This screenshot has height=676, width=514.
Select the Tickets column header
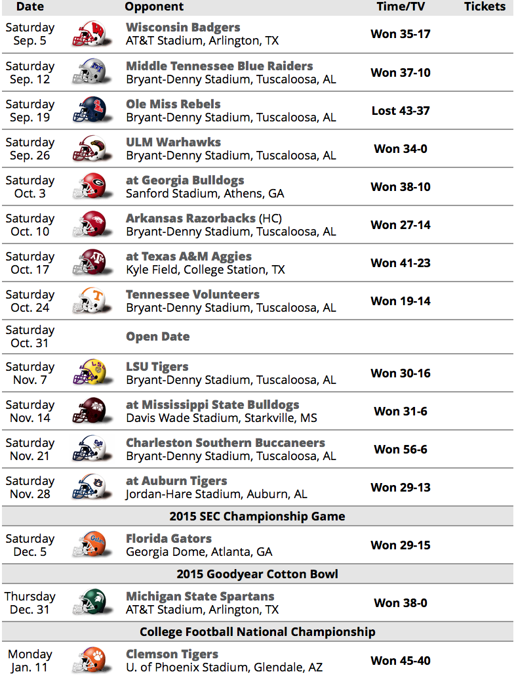click(484, 7)
